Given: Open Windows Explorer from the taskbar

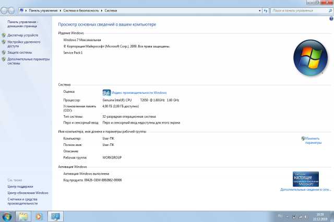Looking at the screenshot, I should 23,217.
